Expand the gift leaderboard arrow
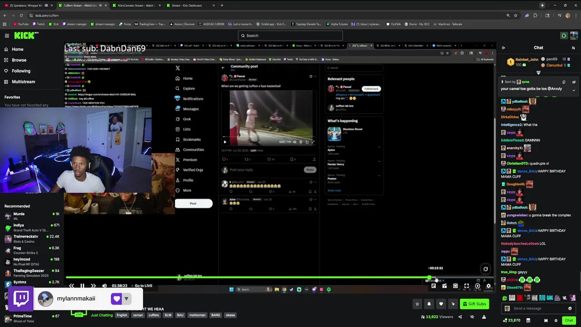 point(539,73)
